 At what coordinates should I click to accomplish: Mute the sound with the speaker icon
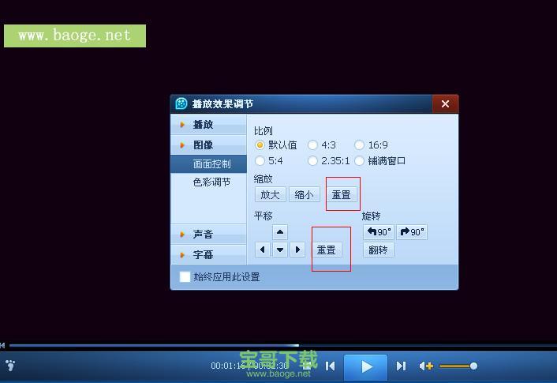pyautogui.click(x=426, y=366)
